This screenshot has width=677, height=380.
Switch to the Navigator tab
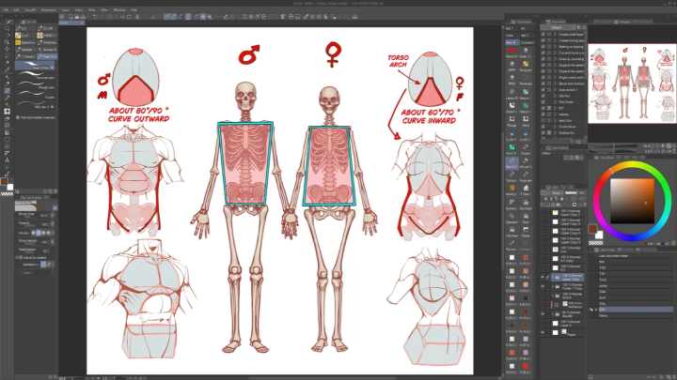(x=624, y=22)
